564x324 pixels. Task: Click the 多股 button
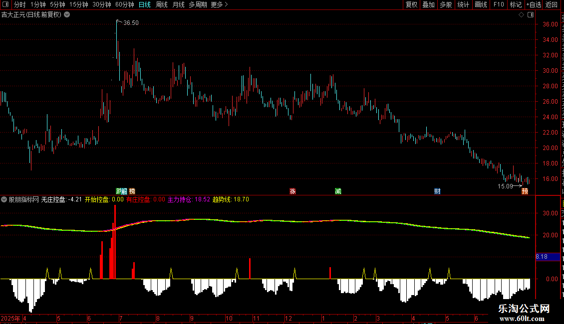[x=446, y=4]
